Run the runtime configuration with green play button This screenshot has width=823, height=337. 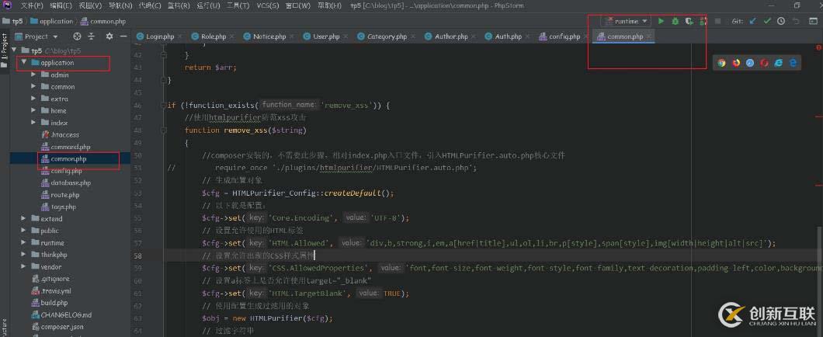point(661,22)
